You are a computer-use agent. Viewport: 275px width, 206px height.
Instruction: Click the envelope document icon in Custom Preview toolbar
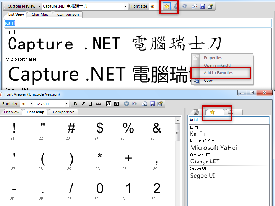194,7
